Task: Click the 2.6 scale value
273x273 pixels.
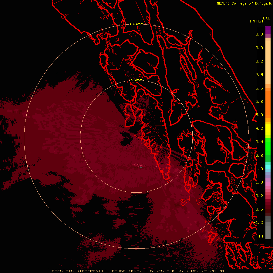Action: click(x=259, y=156)
